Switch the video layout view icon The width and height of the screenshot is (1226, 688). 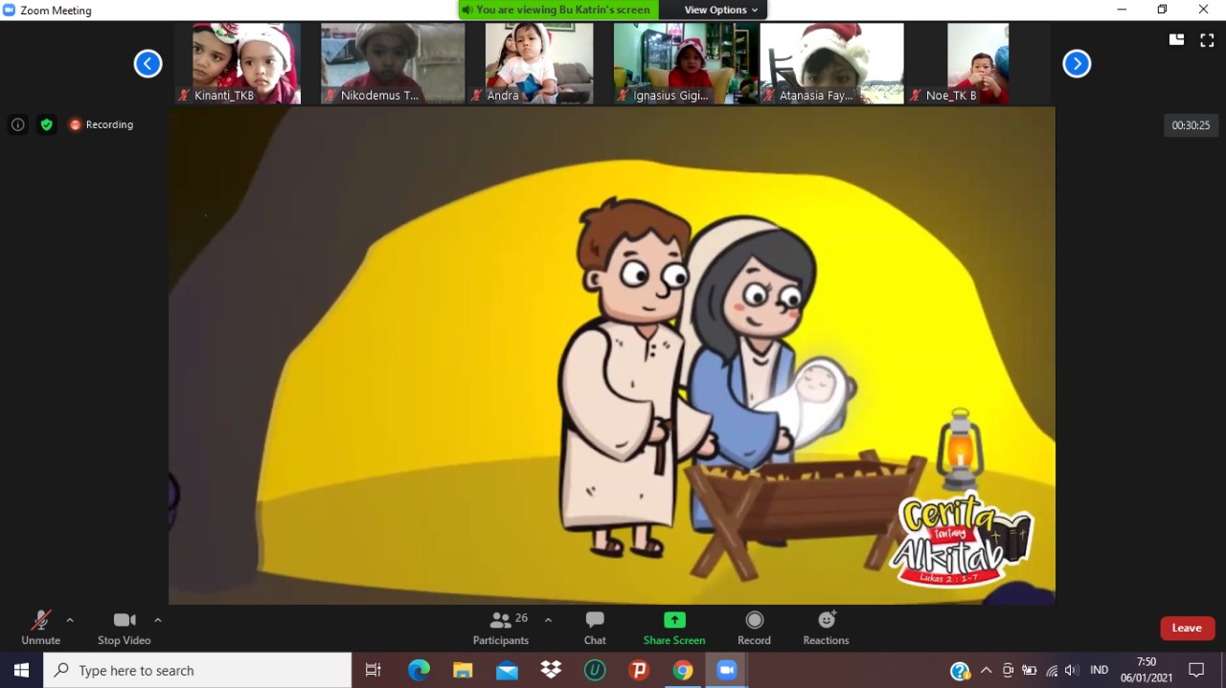tap(1176, 39)
